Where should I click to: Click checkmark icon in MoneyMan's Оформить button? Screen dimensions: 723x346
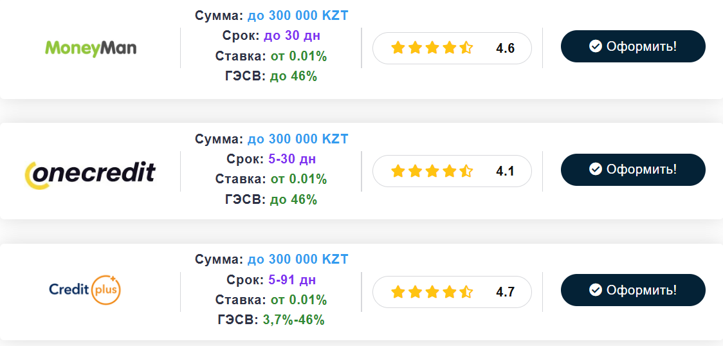tap(596, 46)
